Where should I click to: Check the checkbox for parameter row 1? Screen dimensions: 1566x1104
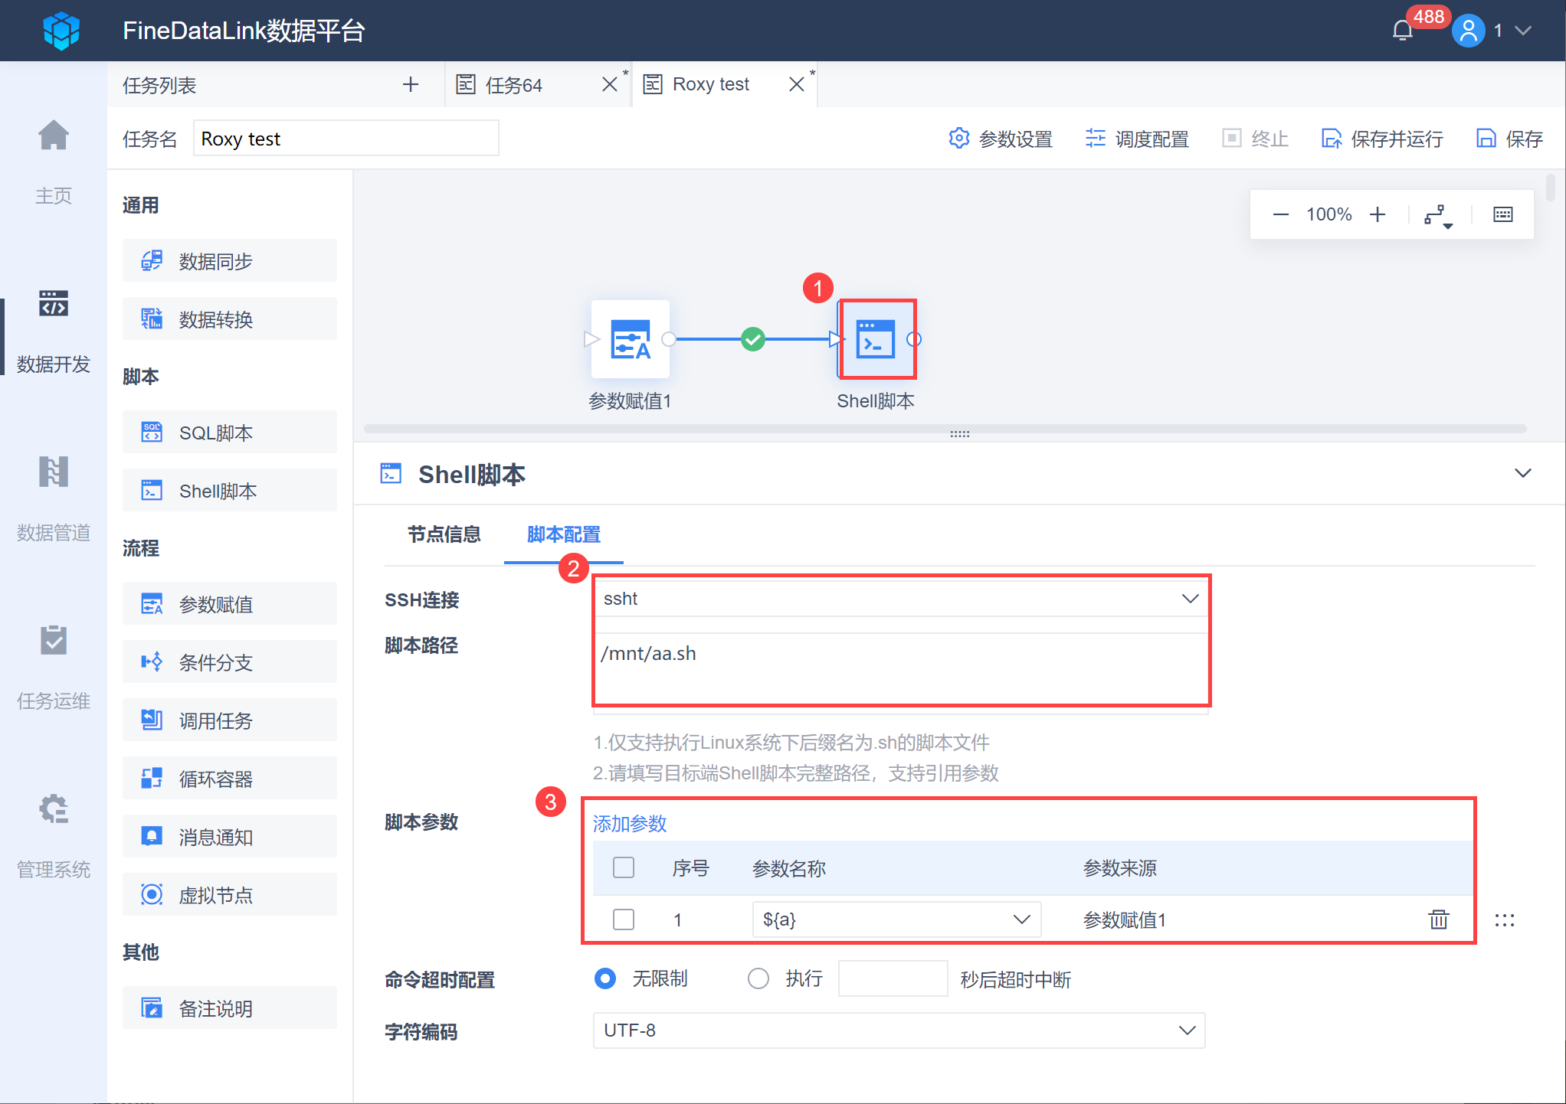pos(624,919)
